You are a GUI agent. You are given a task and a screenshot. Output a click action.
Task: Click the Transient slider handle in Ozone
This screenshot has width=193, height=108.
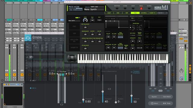tap(103, 91)
